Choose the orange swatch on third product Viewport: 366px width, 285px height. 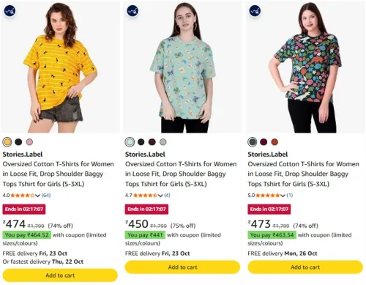[x=274, y=142]
